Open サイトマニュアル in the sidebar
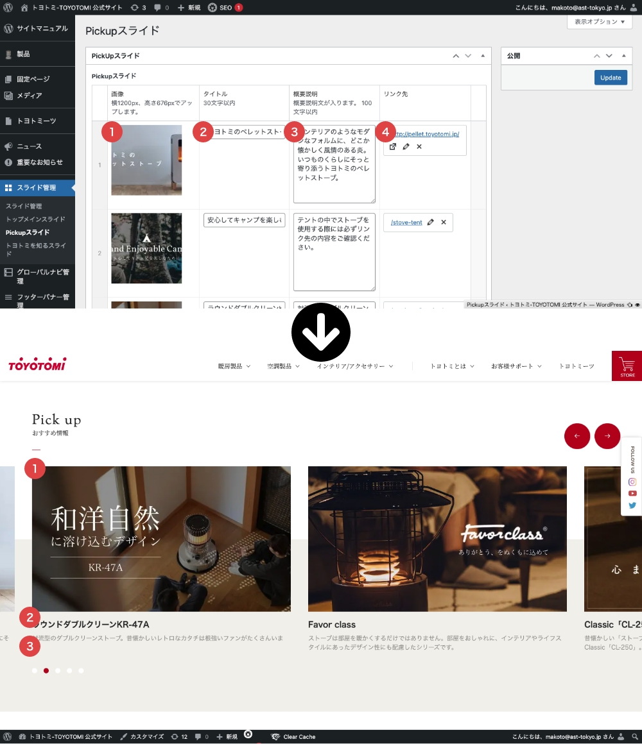Image resolution: width=642 pixels, height=744 pixels. click(x=37, y=28)
